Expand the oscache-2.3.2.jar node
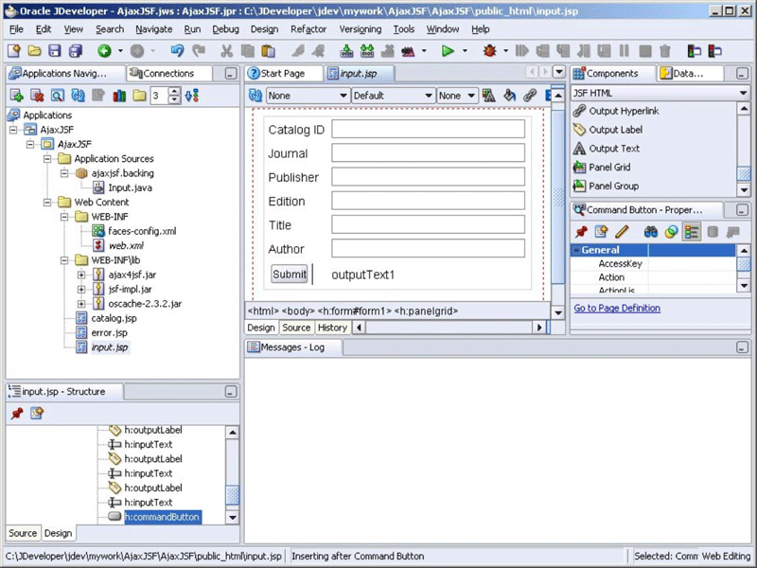Image resolution: width=757 pixels, height=568 pixels. (x=81, y=303)
